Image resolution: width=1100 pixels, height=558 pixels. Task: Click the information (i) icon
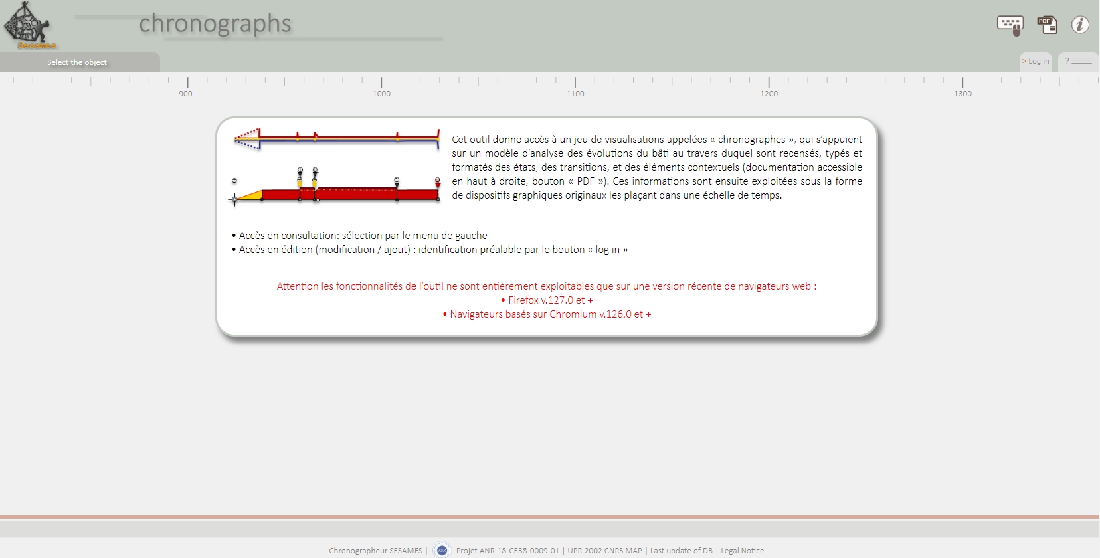[x=1080, y=25]
